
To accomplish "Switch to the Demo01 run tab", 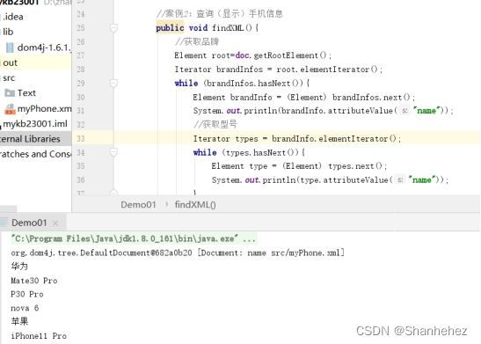I will click(x=29, y=223).
